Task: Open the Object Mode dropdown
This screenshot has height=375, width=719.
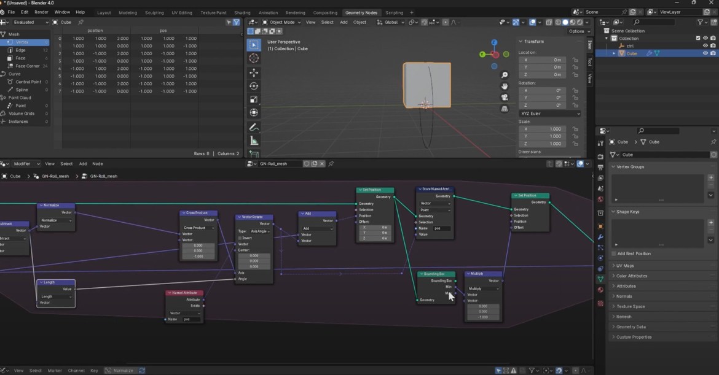Action: point(282,22)
